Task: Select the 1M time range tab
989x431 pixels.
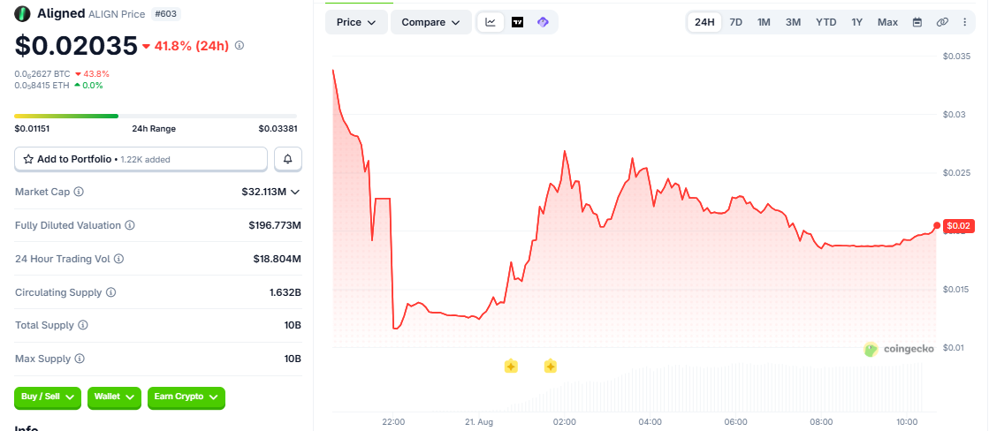Action: point(764,22)
